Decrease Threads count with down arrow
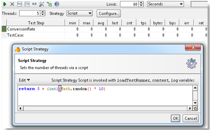This screenshot has width=210, height=130. pyautogui.click(x=43, y=15)
